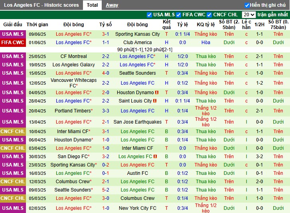Image resolution: width=290 pixels, height=213 pixels.
Task: Switch to the Total tab
Action: [92, 5]
